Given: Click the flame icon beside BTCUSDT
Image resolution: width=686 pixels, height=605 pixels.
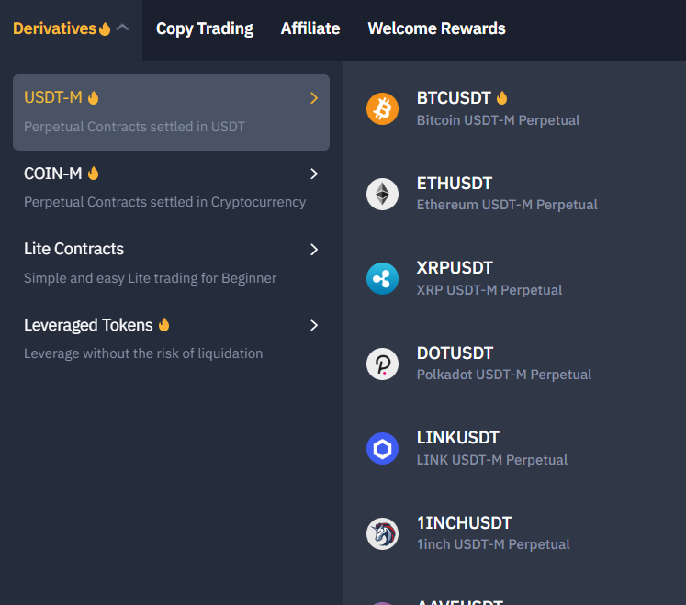Looking at the screenshot, I should 501,97.
